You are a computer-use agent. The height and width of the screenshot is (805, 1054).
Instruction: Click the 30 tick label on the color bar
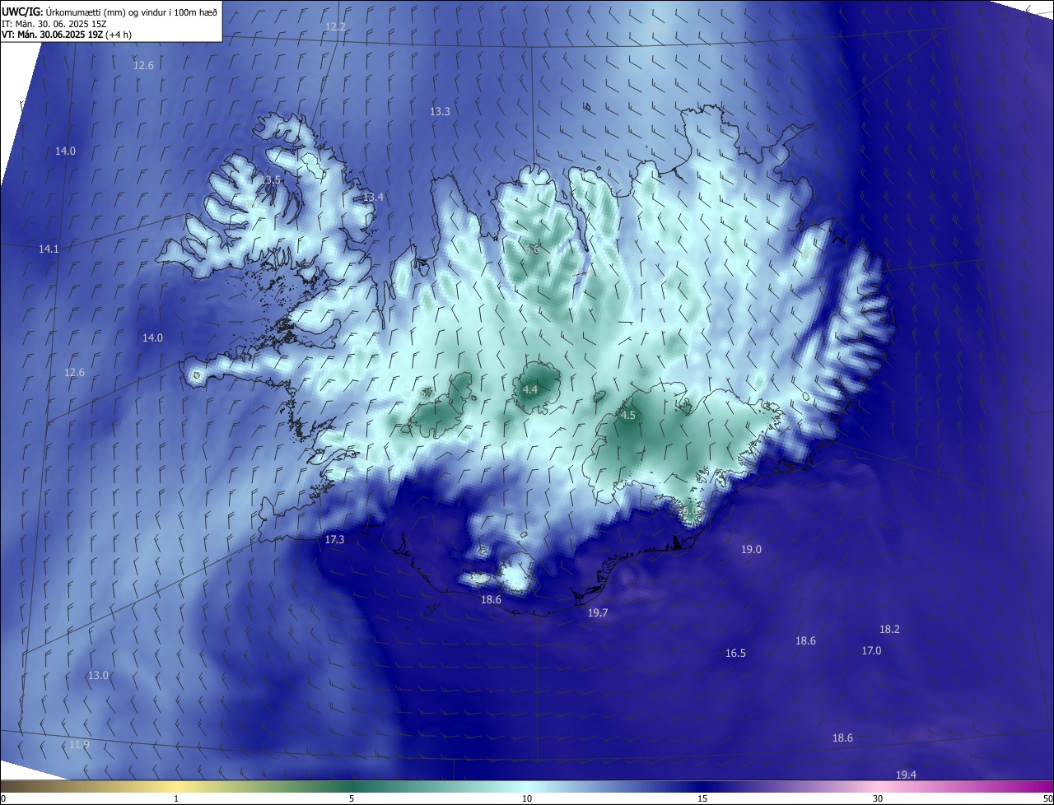click(878, 799)
